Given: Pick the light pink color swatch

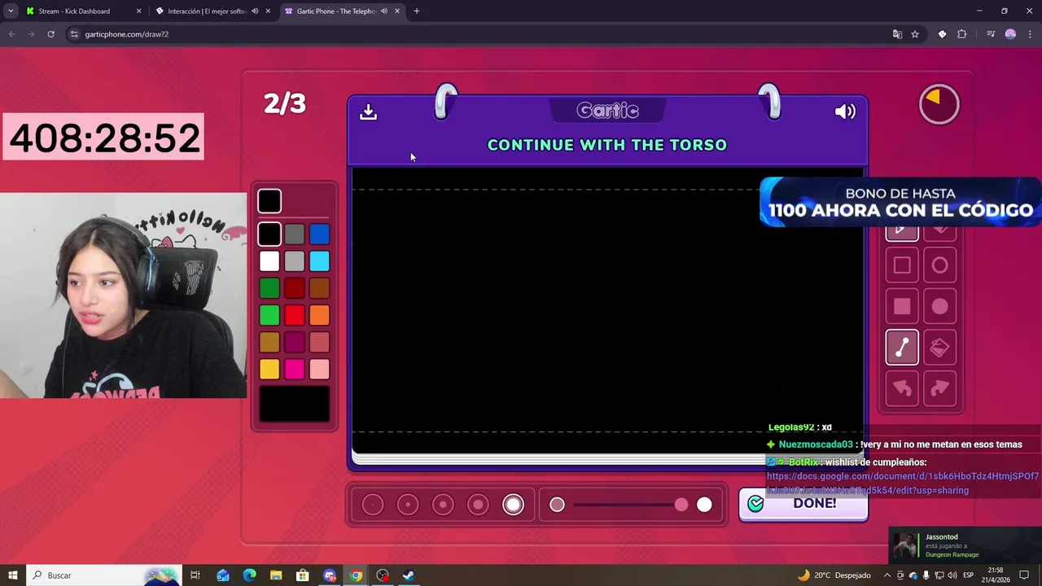Looking at the screenshot, I should (x=319, y=370).
